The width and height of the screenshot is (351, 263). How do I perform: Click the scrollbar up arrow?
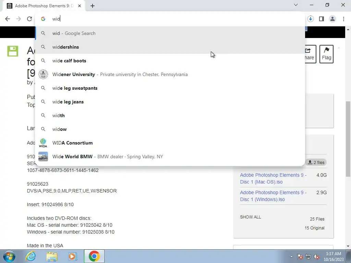pyautogui.click(x=348, y=29)
